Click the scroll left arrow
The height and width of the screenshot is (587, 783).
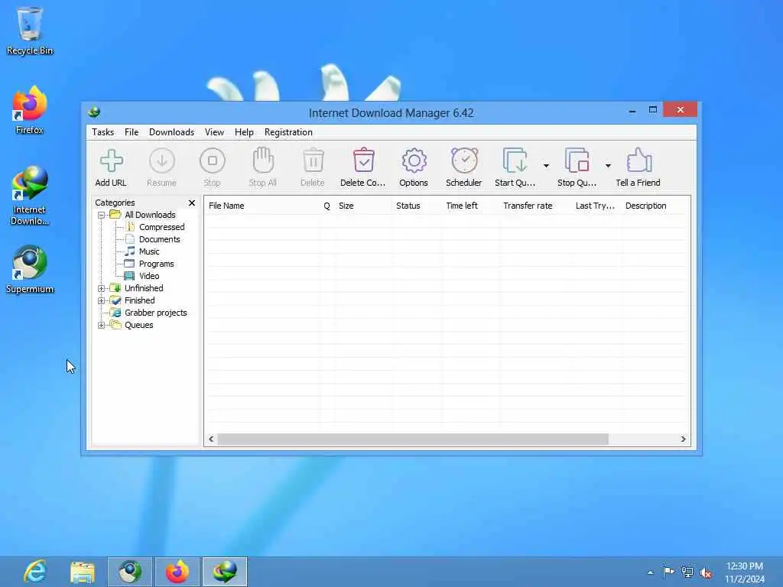pos(211,439)
